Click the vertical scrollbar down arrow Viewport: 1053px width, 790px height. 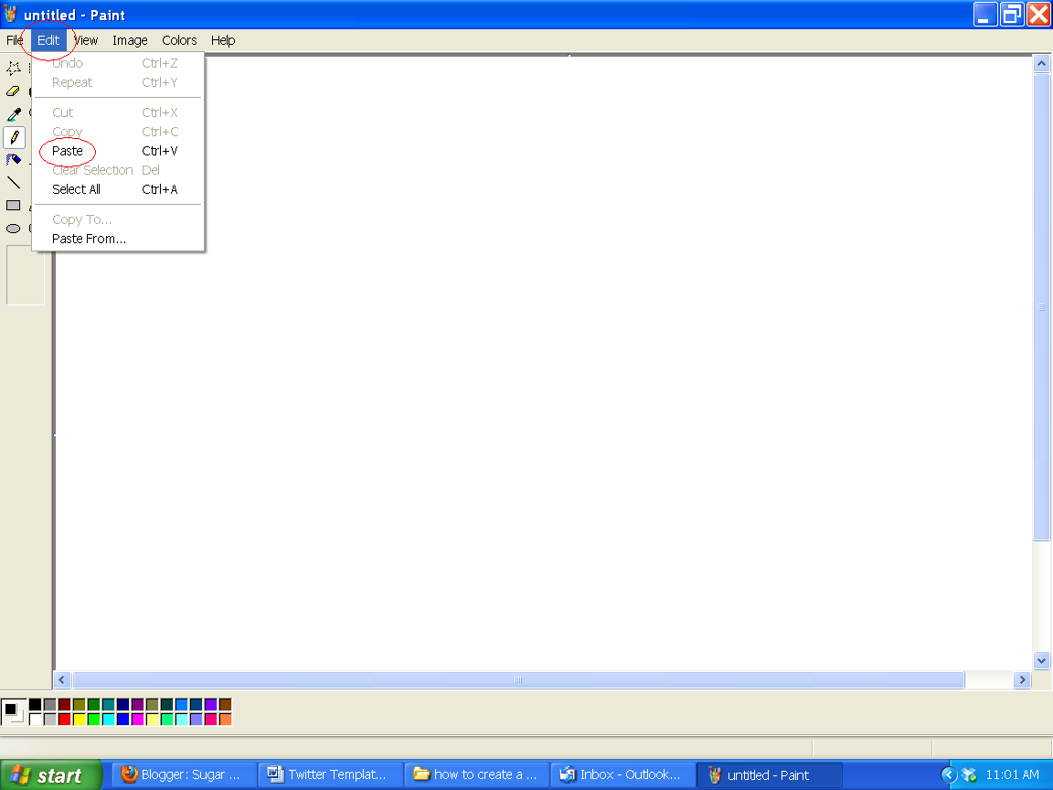[1041, 660]
